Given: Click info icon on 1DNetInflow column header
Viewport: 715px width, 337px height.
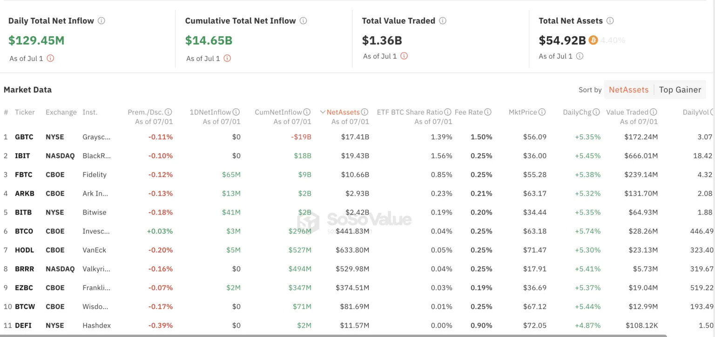Looking at the screenshot, I should [x=236, y=112].
